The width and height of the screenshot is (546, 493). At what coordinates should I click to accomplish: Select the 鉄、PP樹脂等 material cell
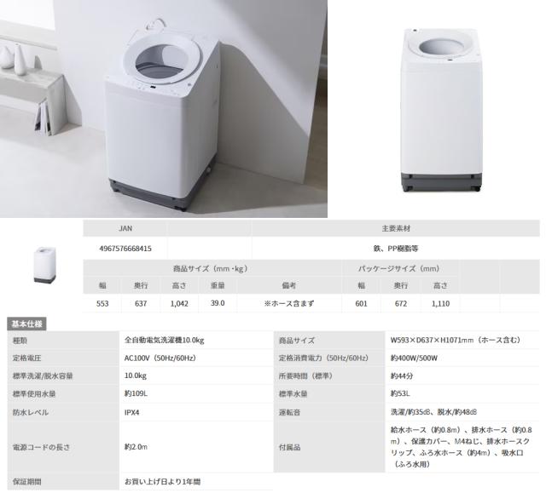[x=396, y=249]
